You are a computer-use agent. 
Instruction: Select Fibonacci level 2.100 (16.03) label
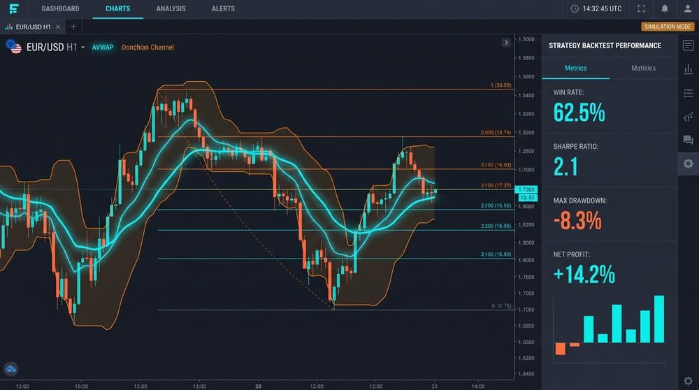click(x=496, y=165)
